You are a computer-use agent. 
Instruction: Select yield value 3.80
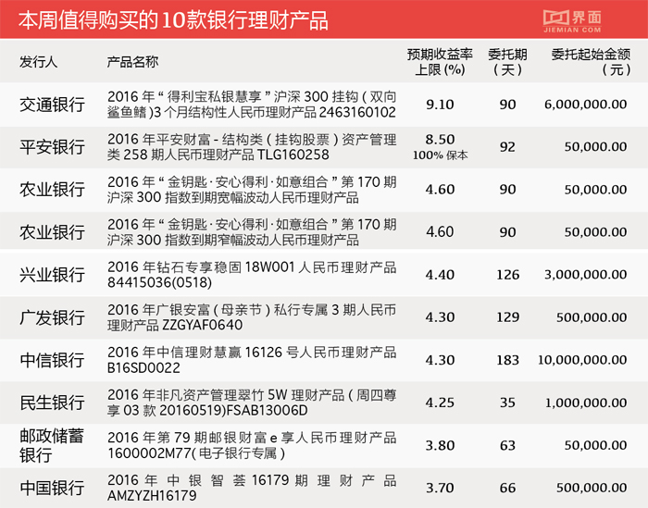click(x=440, y=446)
